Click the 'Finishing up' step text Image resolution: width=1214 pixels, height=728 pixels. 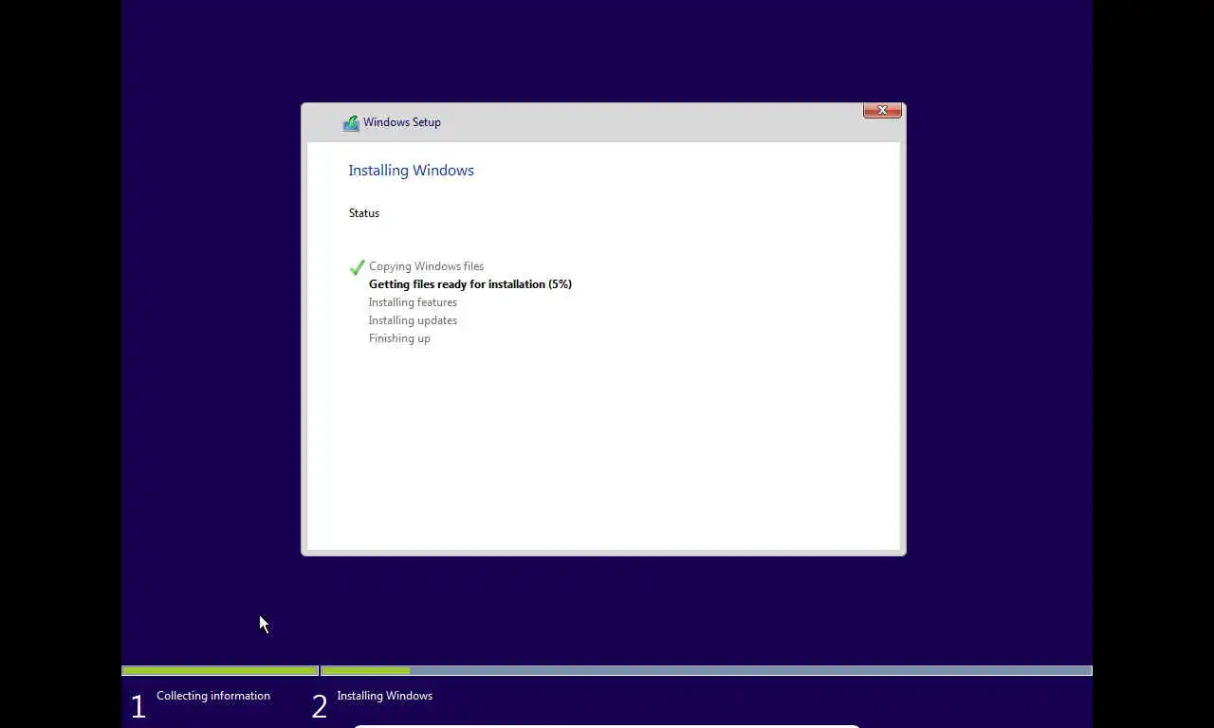pyautogui.click(x=399, y=338)
